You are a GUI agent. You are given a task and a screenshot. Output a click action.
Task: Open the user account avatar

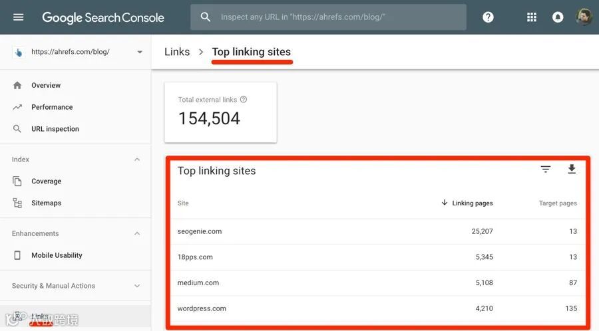(x=584, y=17)
